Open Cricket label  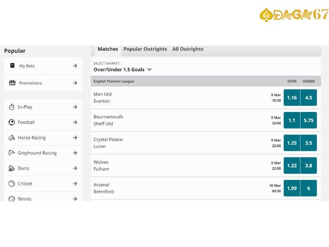[x=25, y=184]
